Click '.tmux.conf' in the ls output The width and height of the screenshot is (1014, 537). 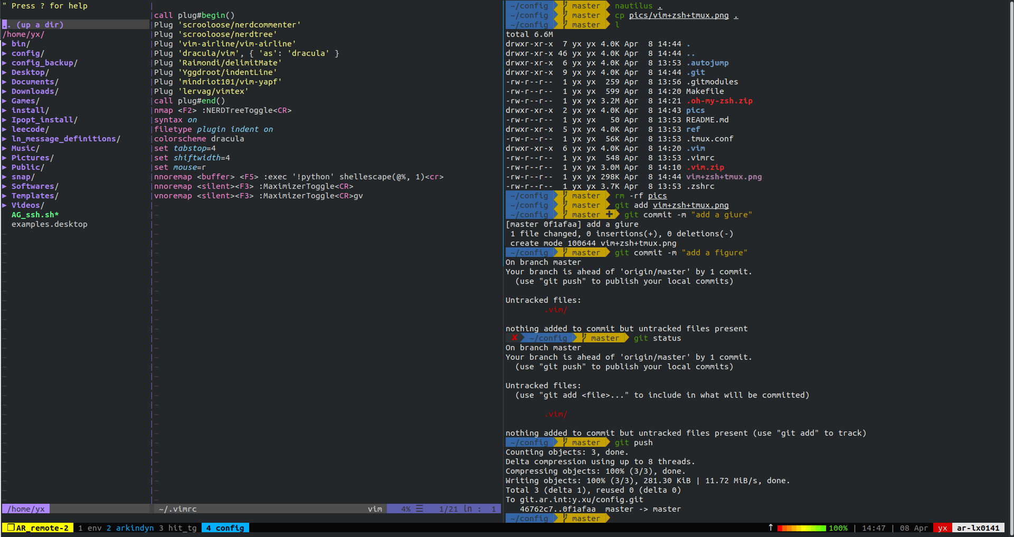(710, 139)
